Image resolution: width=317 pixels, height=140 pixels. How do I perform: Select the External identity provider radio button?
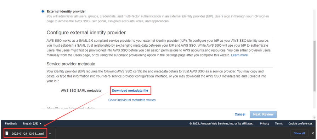[x=43, y=12]
